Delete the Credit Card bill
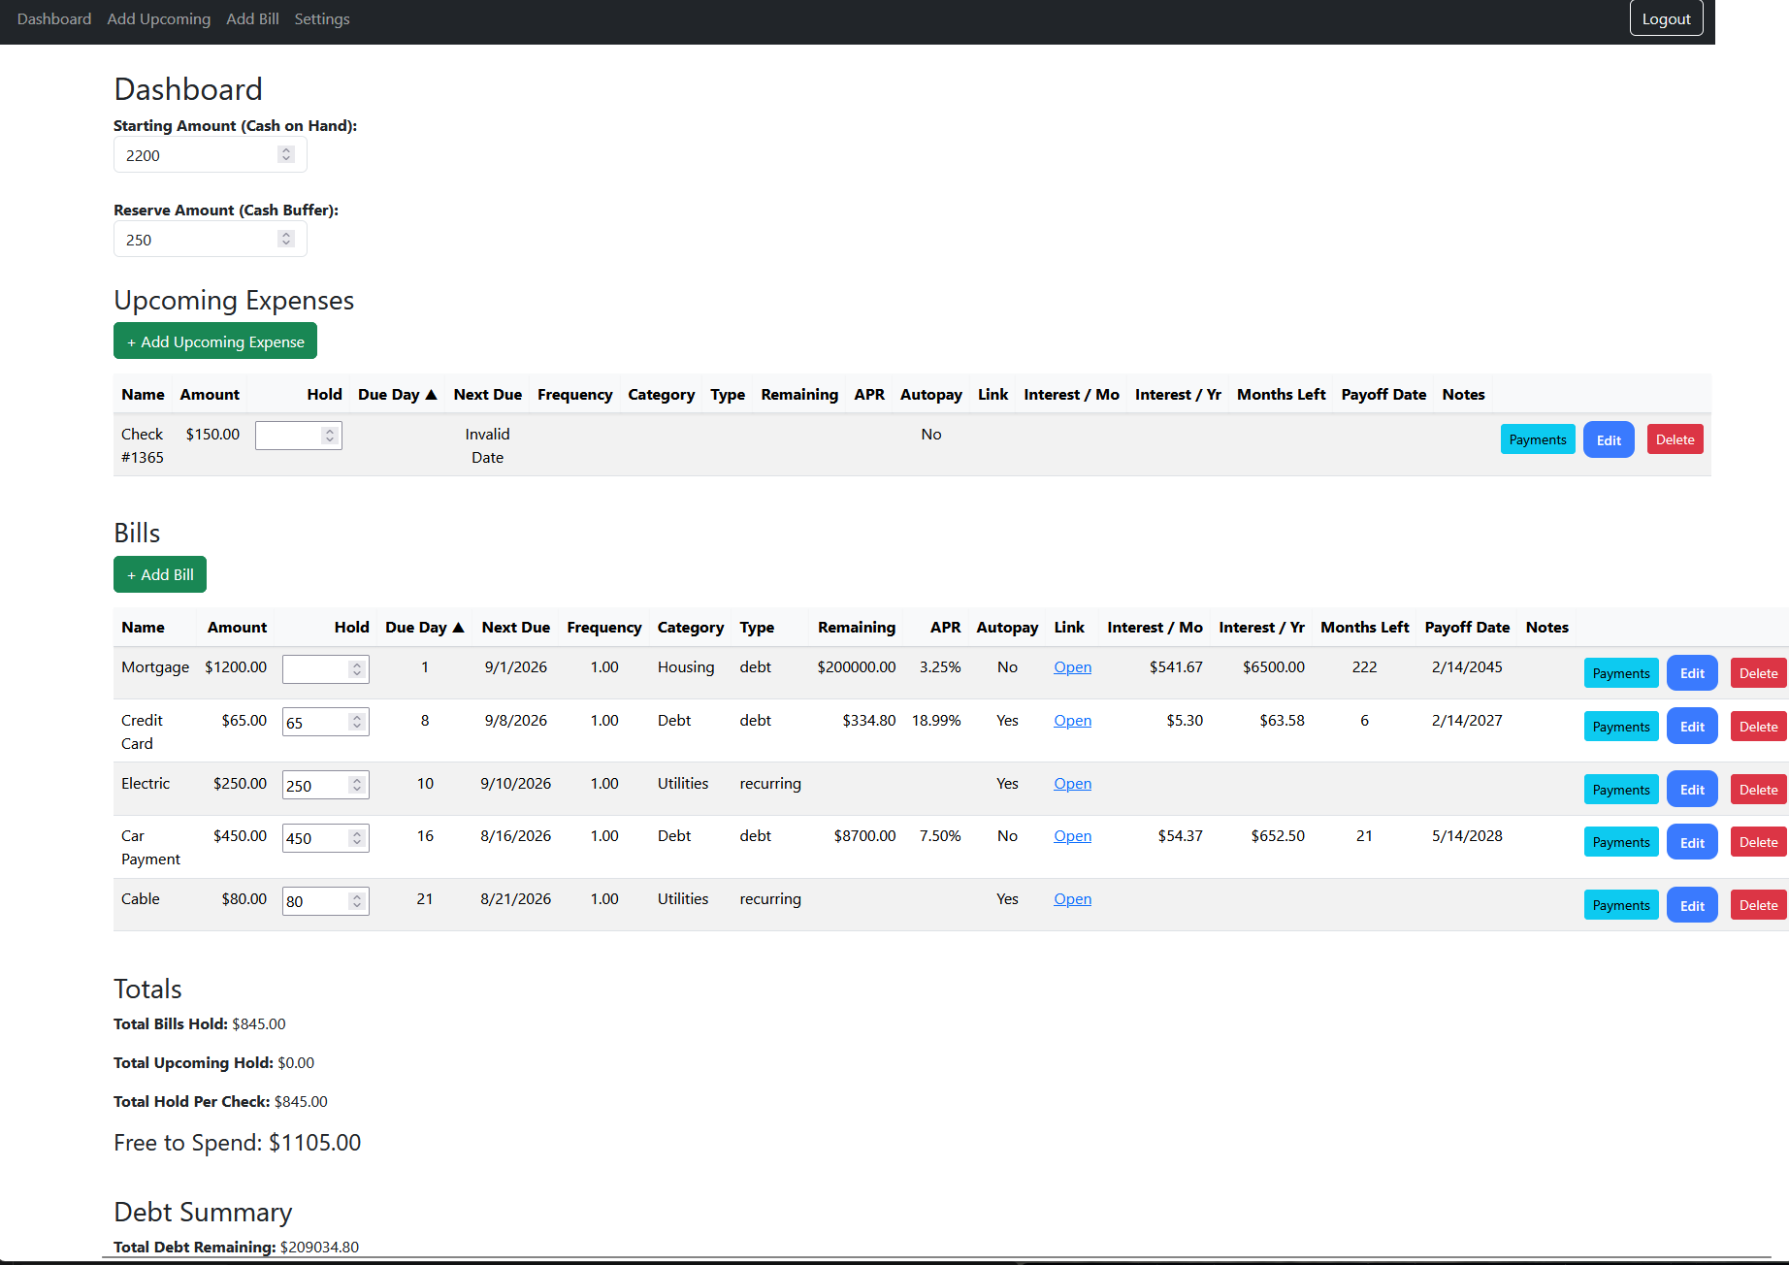1789x1265 pixels. [x=1758, y=727]
